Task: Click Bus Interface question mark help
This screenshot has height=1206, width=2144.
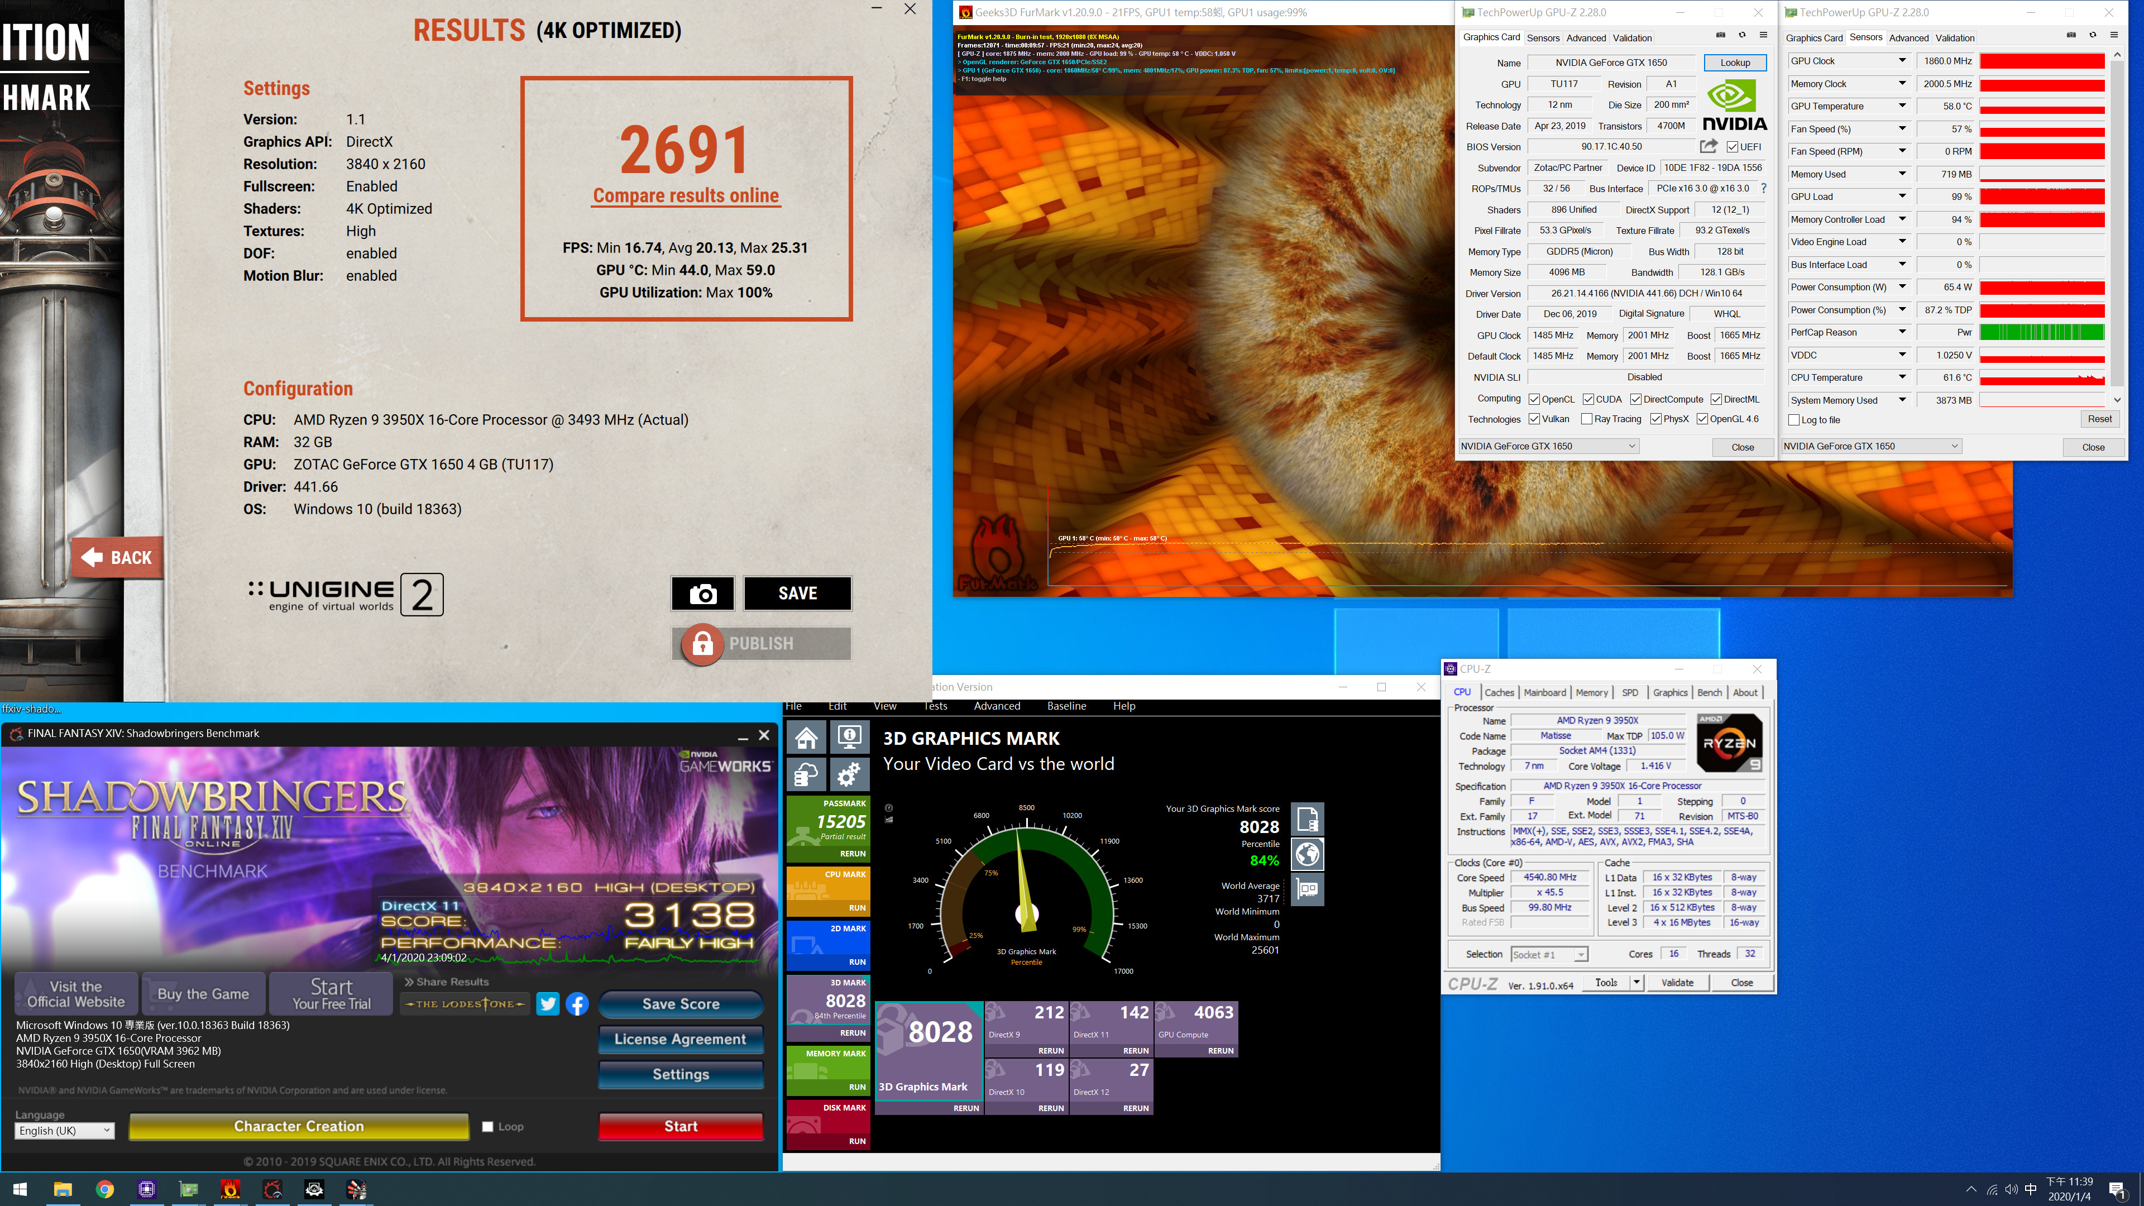Action: pyautogui.click(x=1764, y=188)
